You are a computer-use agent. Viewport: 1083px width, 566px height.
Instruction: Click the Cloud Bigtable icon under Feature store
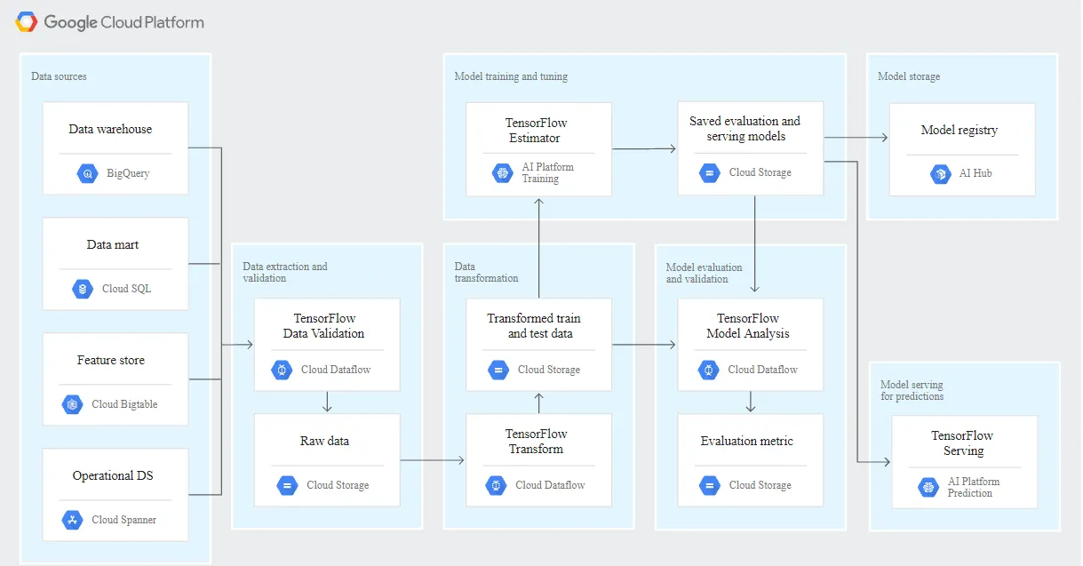coord(72,404)
